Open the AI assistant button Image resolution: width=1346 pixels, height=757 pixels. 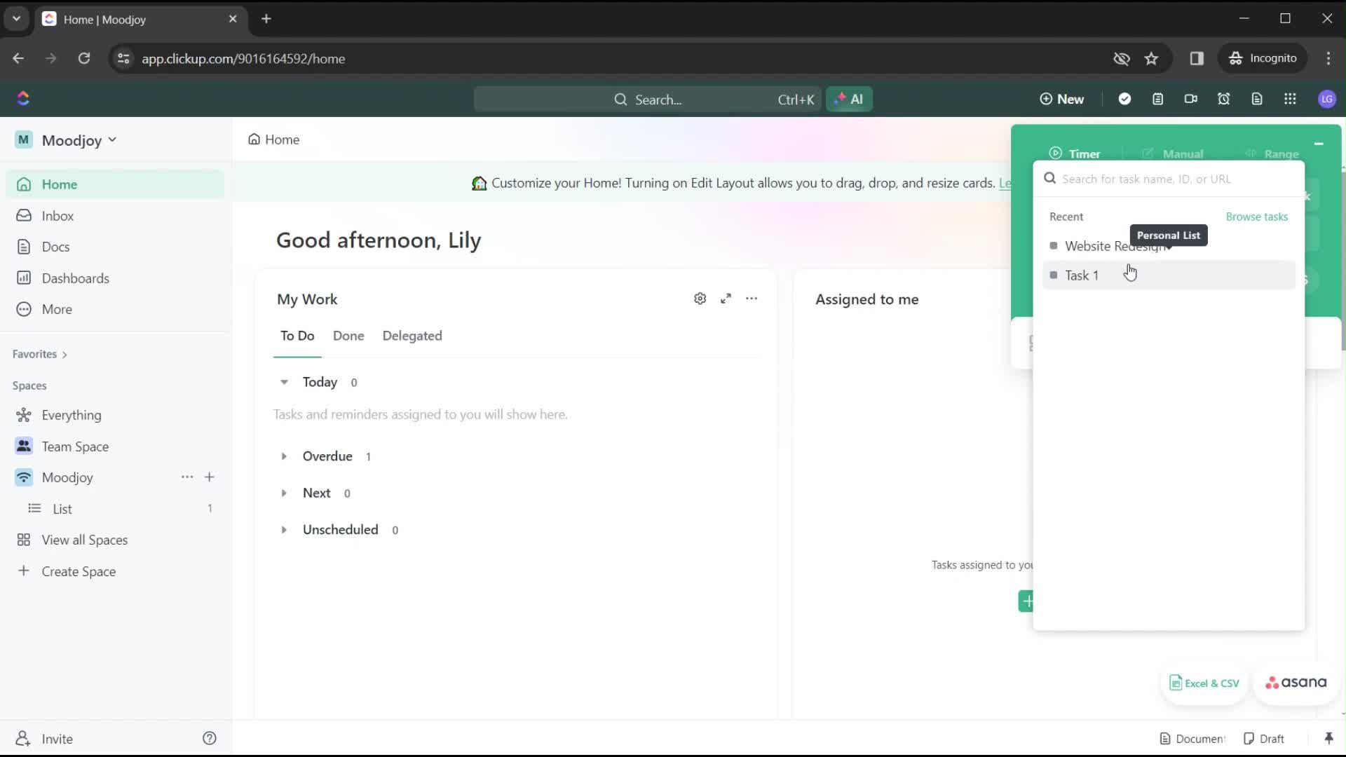point(850,99)
